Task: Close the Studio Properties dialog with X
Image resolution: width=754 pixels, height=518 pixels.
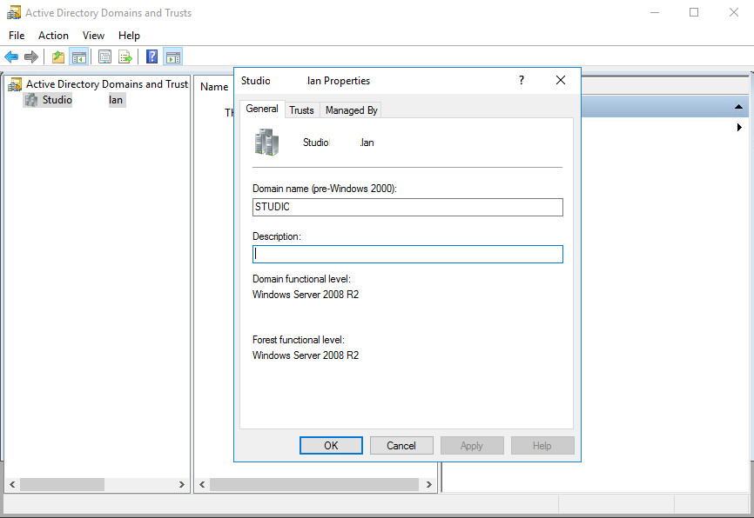Action: (x=561, y=80)
